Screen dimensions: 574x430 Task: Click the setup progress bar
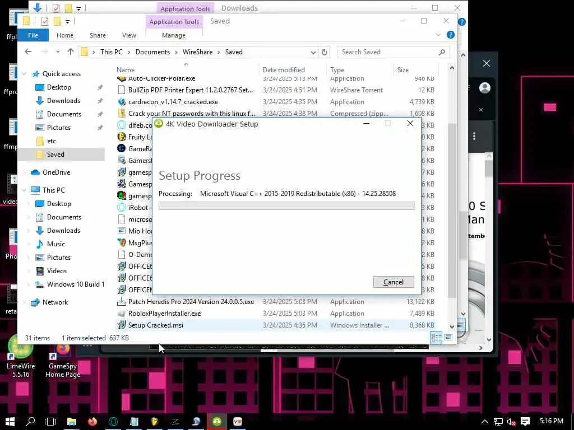tap(286, 206)
